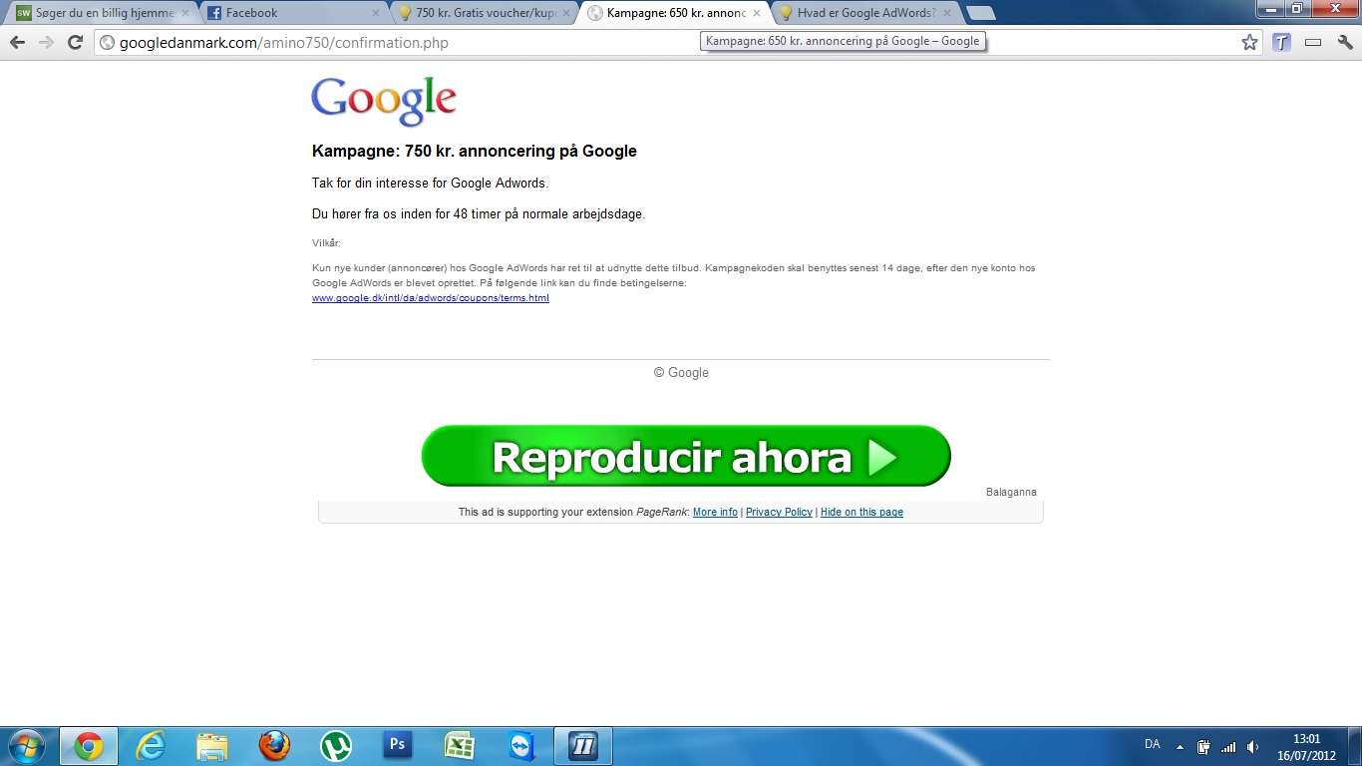Close the 'Søger du en billig hjemme' tab
The width and height of the screenshot is (1362, 766).
(x=185, y=13)
